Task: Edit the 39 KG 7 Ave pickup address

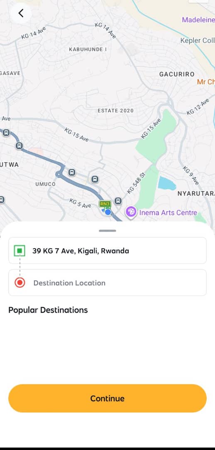Action: [107, 250]
